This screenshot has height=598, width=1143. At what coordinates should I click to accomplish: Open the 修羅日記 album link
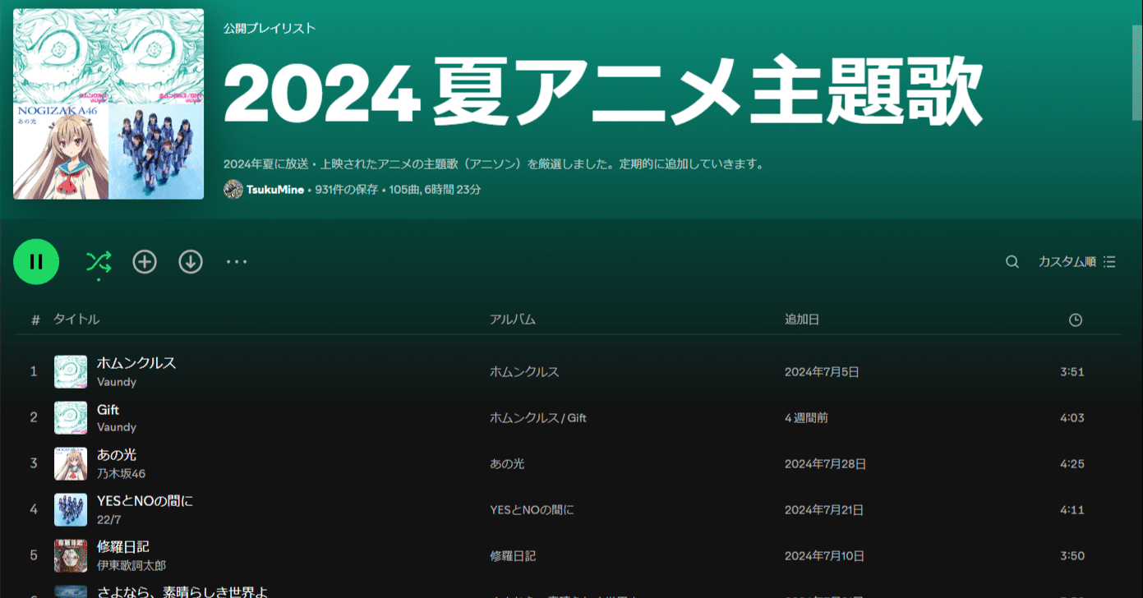(x=513, y=556)
